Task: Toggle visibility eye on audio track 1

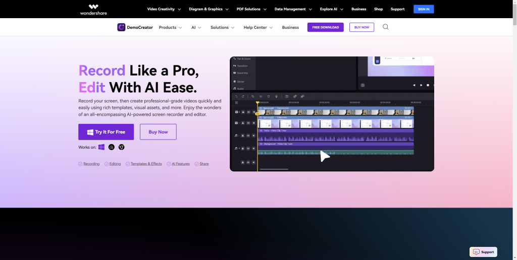Action: pos(248,136)
